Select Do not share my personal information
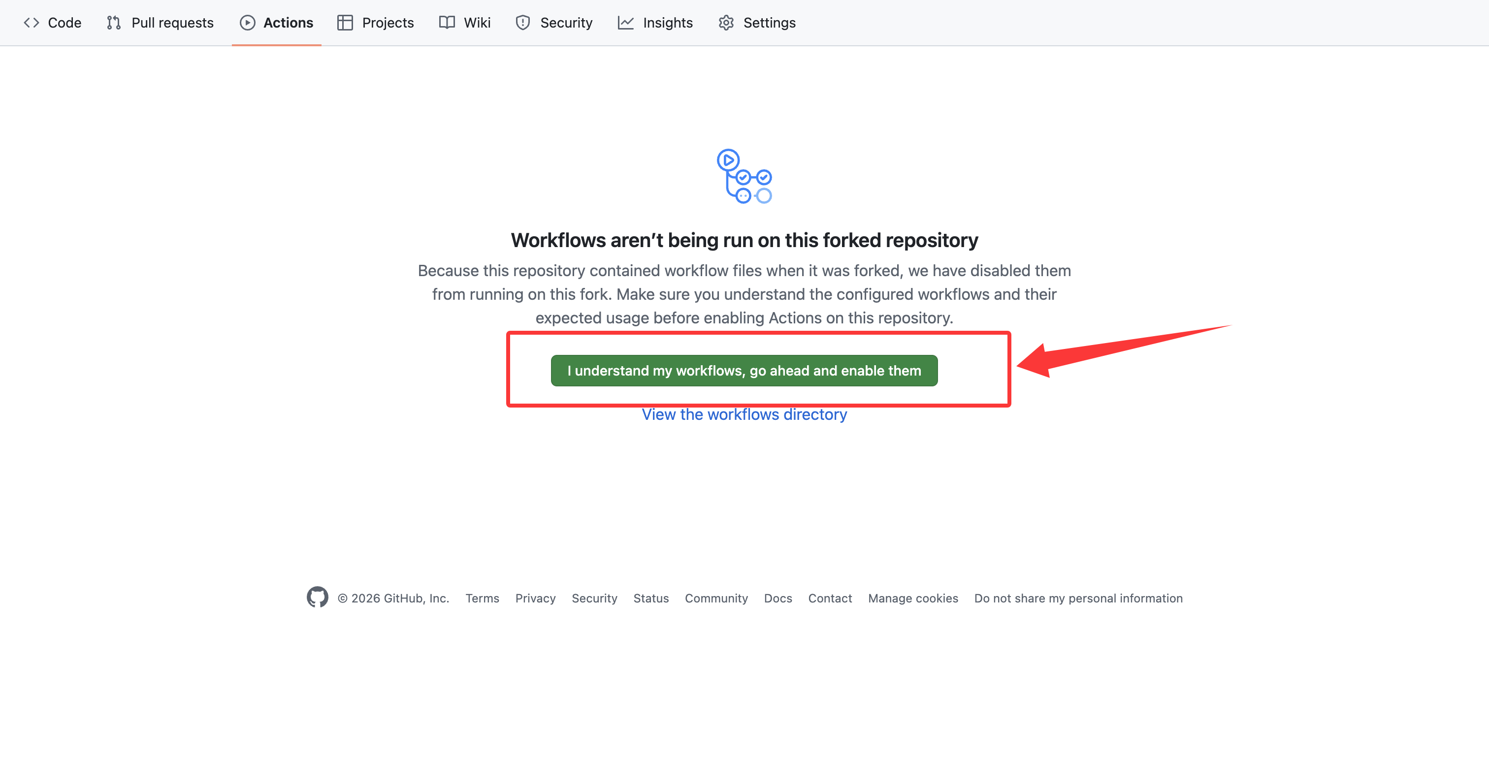The width and height of the screenshot is (1489, 758). [x=1078, y=598]
